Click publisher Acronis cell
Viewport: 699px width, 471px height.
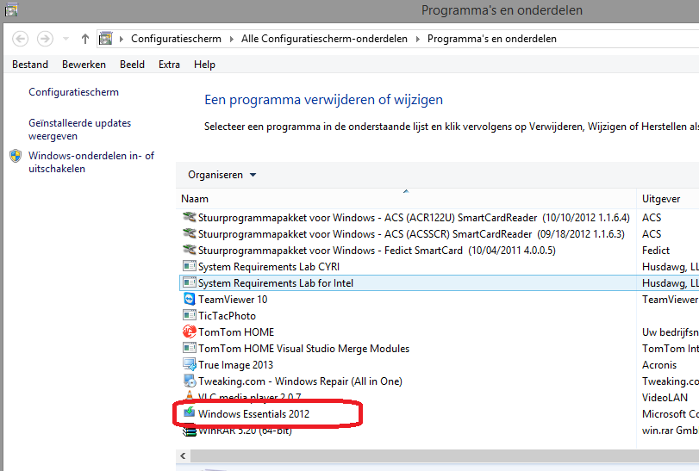(x=658, y=365)
